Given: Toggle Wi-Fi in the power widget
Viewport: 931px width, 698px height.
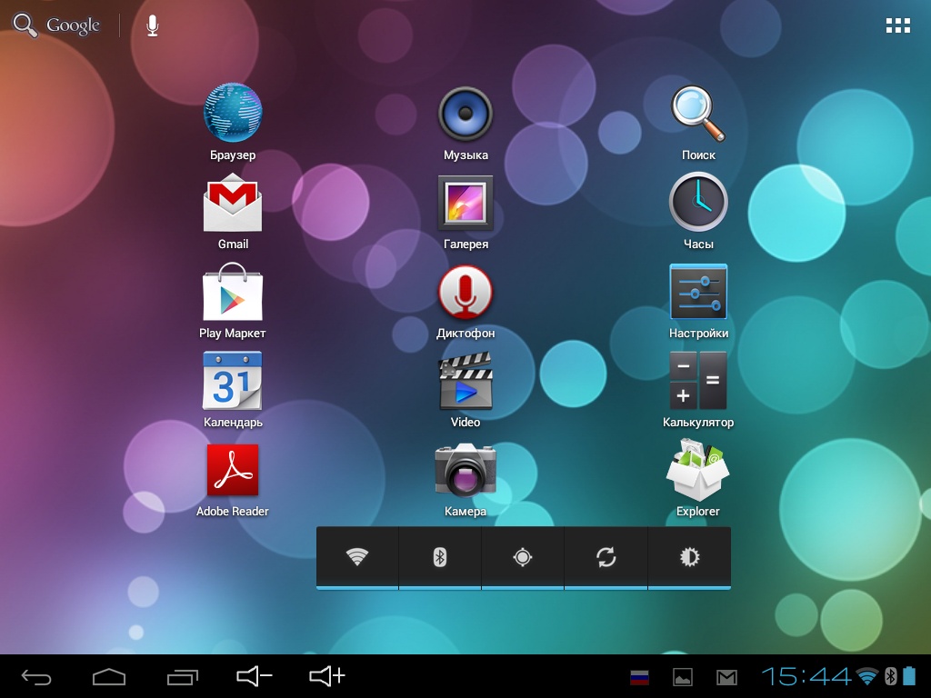Looking at the screenshot, I should [x=356, y=557].
